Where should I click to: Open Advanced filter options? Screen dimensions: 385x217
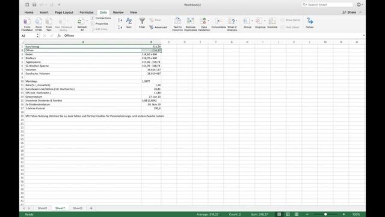(158, 27)
